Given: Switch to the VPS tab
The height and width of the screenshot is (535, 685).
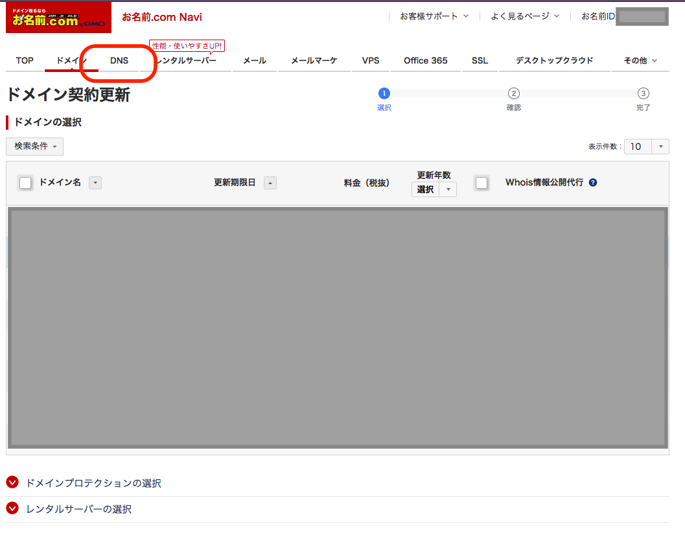Looking at the screenshot, I should (x=371, y=60).
